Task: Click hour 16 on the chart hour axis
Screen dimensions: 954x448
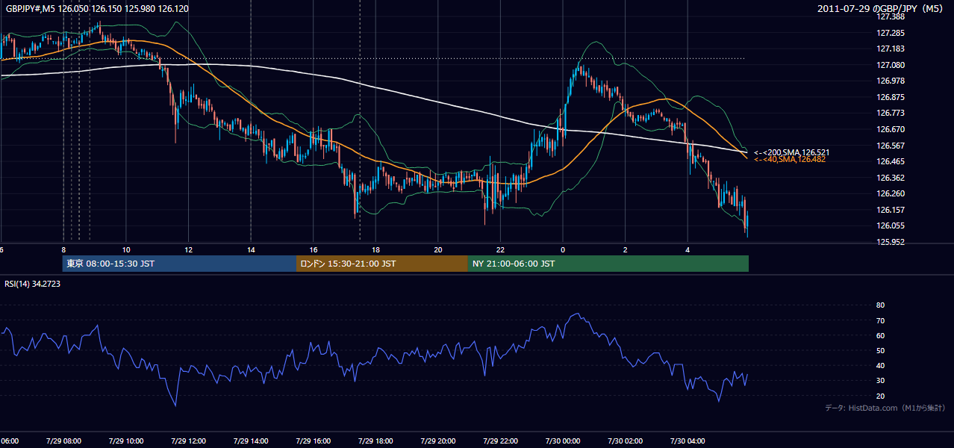Action: (x=314, y=249)
